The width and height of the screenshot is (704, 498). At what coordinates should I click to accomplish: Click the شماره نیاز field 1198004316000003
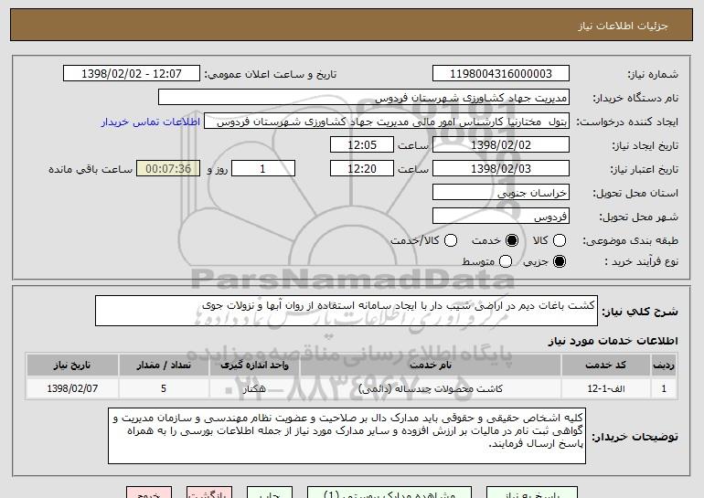tap(501, 73)
